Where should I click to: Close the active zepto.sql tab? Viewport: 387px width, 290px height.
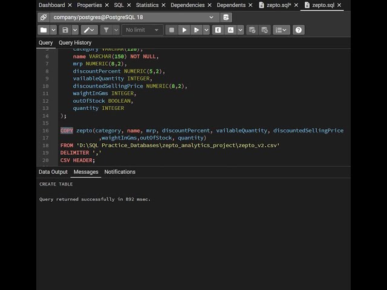click(x=339, y=5)
